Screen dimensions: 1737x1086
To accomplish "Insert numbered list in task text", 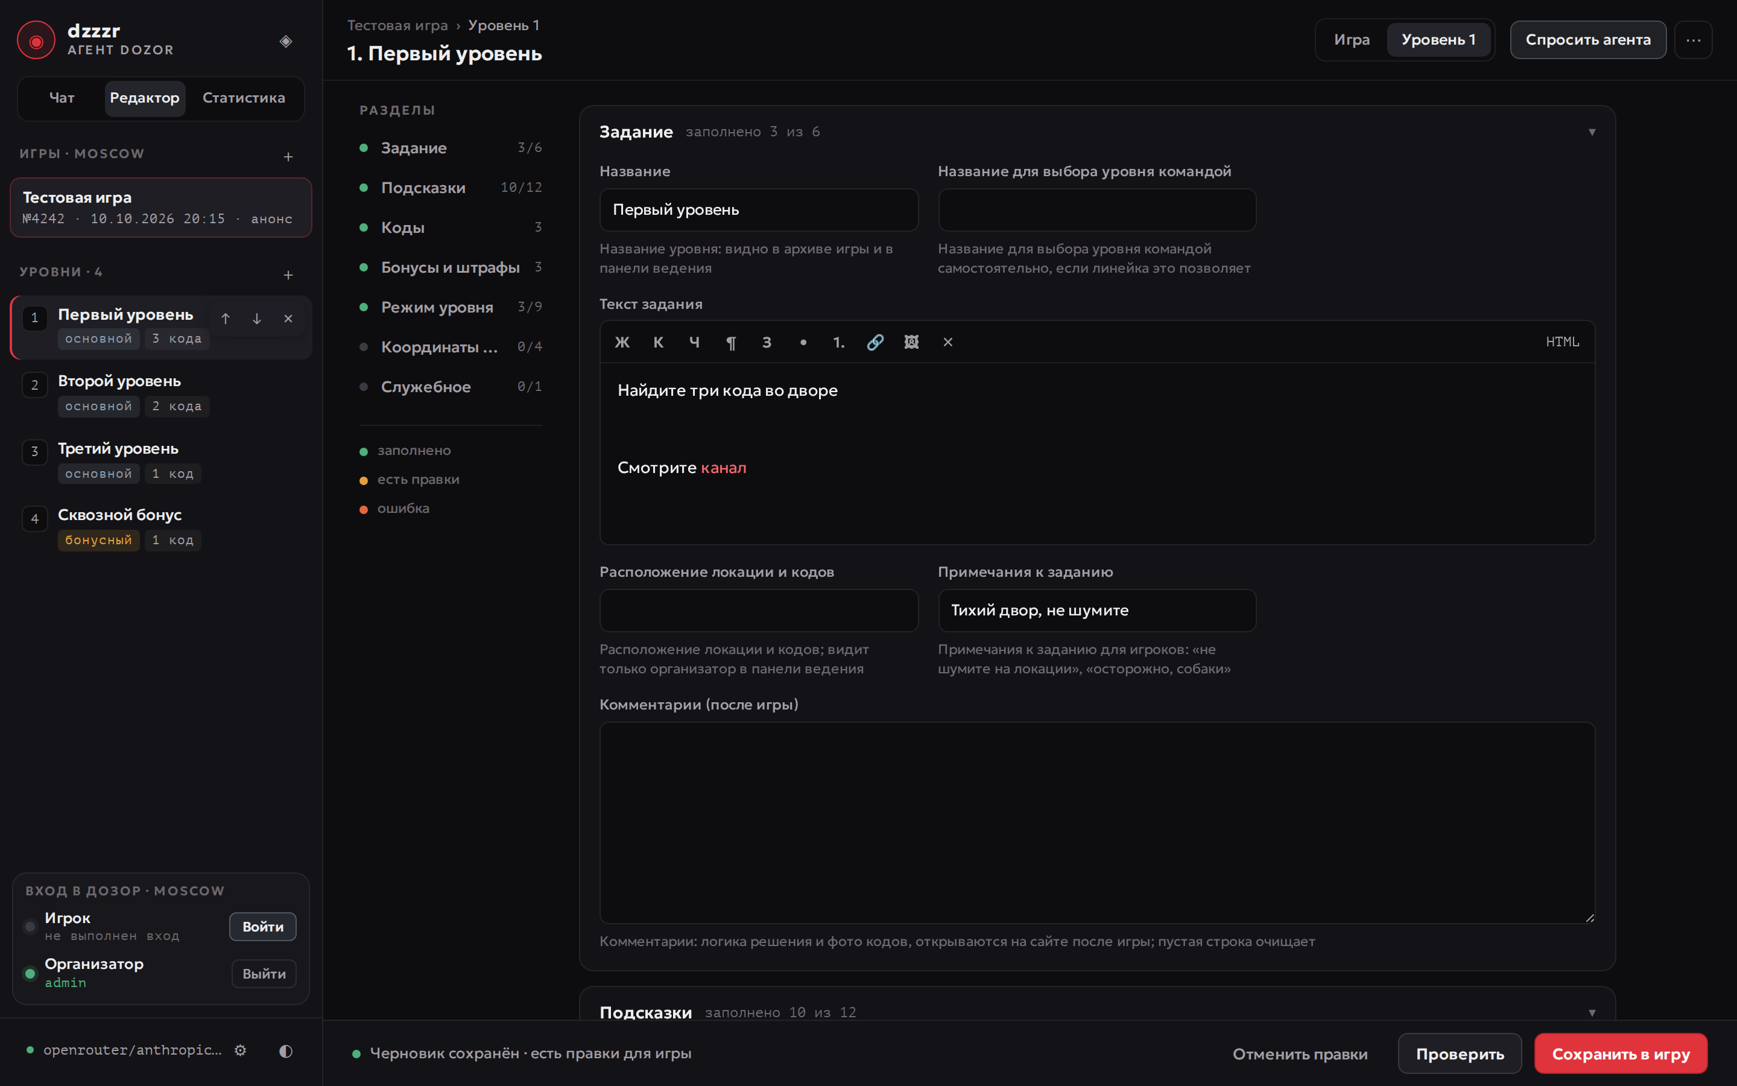I will [x=839, y=342].
